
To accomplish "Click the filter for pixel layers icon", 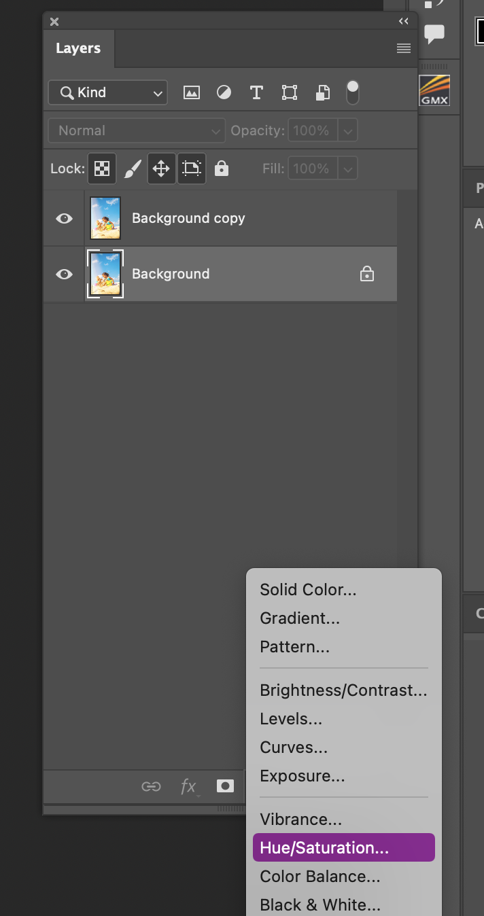I will pyautogui.click(x=191, y=92).
